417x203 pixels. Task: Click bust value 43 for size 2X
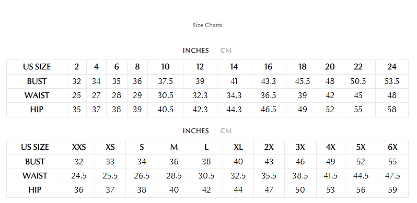(x=269, y=162)
